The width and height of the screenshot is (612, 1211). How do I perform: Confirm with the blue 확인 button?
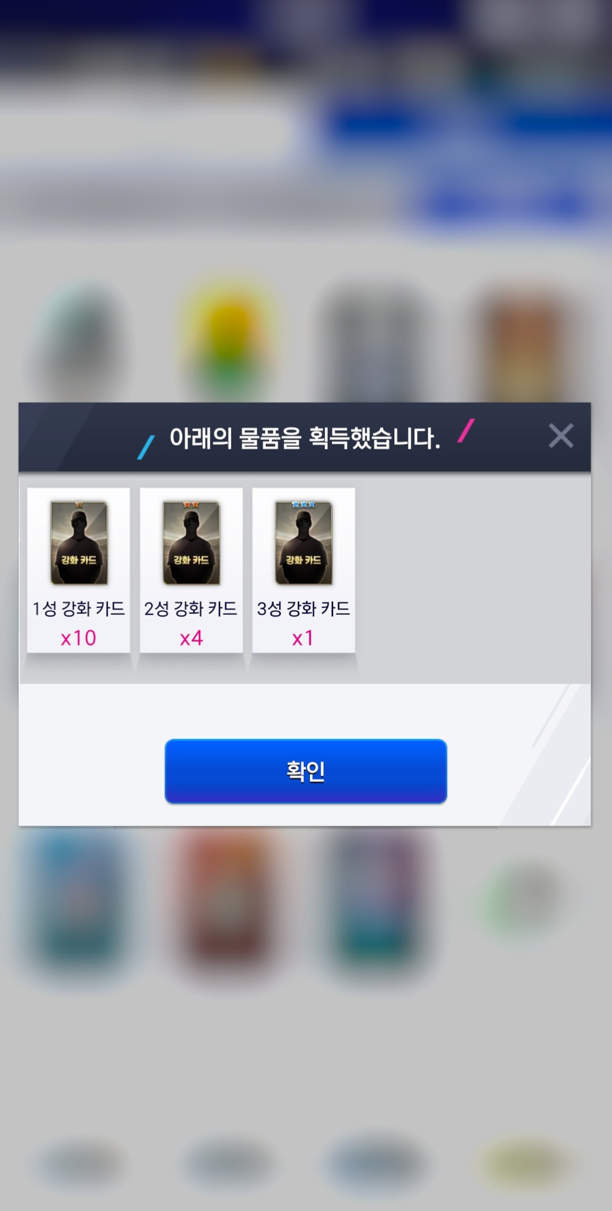pos(305,771)
